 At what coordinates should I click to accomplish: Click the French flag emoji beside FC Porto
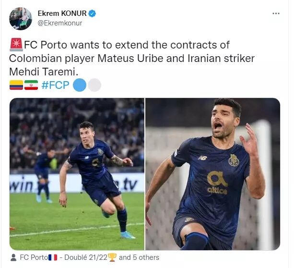point(53,257)
